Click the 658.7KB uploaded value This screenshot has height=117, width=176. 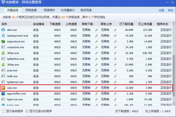pos(147,53)
